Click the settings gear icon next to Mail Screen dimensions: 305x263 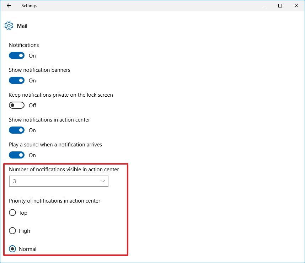coord(9,26)
